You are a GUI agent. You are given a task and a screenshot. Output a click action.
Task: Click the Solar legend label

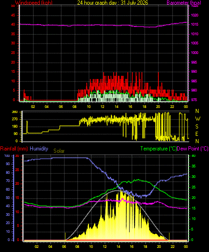[x=59, y=151]
